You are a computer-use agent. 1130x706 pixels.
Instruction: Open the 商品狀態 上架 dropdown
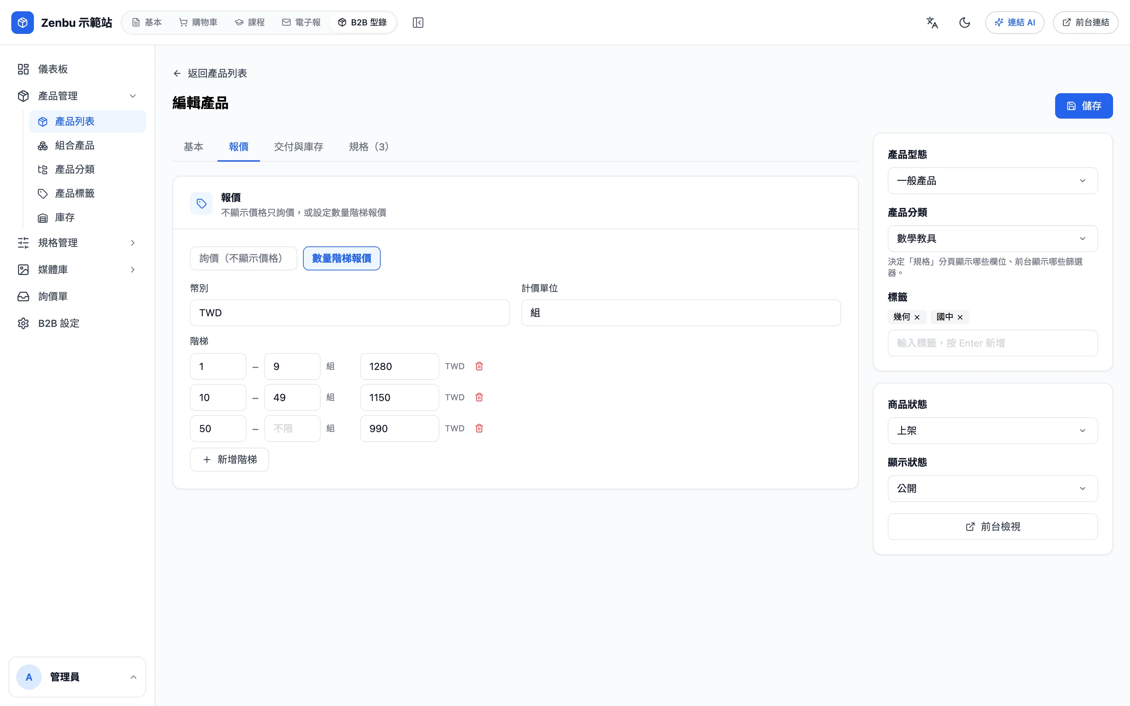992,431
